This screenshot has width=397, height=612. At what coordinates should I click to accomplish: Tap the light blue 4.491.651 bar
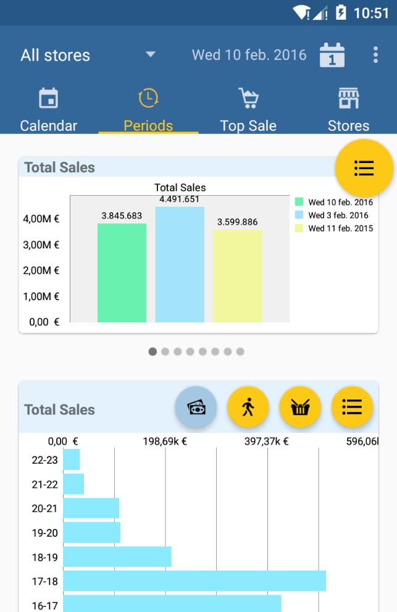pos(180,264)
